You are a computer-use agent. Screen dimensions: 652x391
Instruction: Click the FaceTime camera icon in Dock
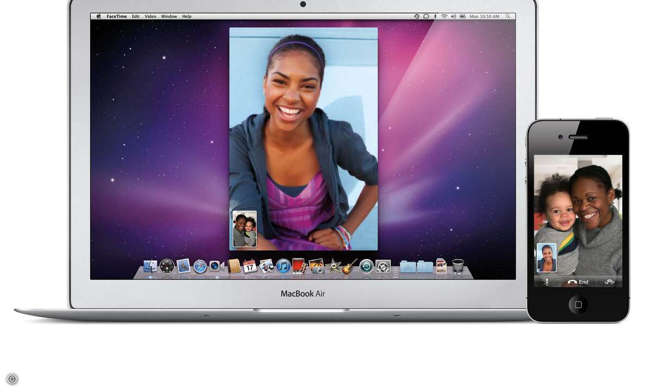click(x=216, y=266)
